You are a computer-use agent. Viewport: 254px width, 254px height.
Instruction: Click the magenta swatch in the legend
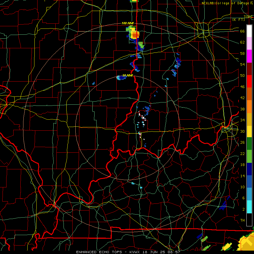[x=249, y=56]
